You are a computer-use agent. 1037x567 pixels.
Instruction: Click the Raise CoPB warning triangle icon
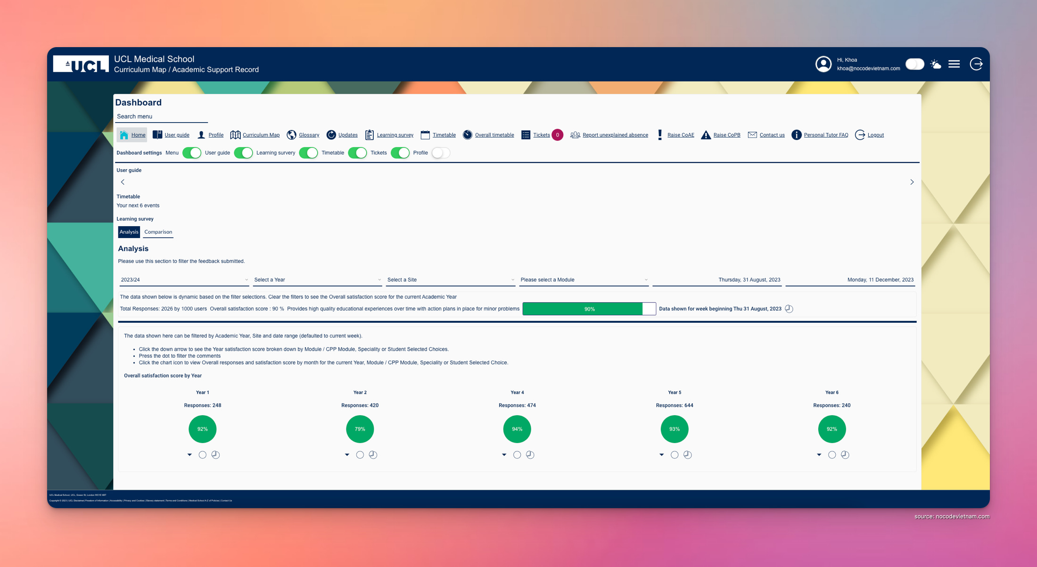(x=706, y=135)
